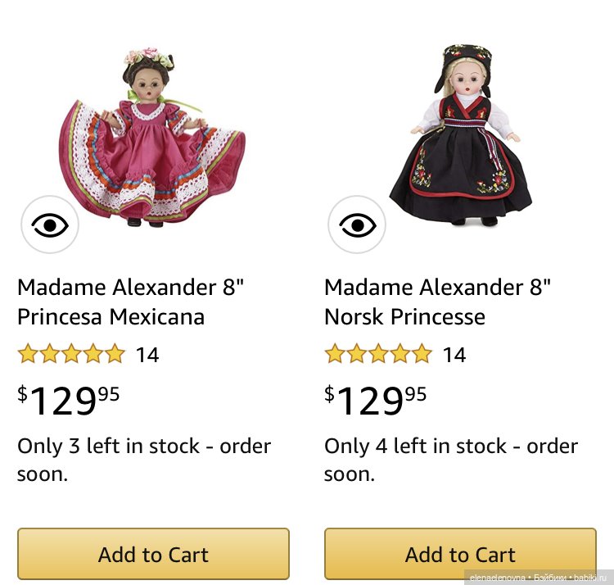
Task: Click the five-star rating under Princesa Mexicana
Action: click(71, 354)
